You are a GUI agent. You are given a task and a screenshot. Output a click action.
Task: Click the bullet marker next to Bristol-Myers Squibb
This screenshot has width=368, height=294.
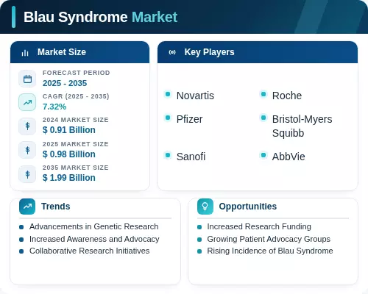point(263,118)
